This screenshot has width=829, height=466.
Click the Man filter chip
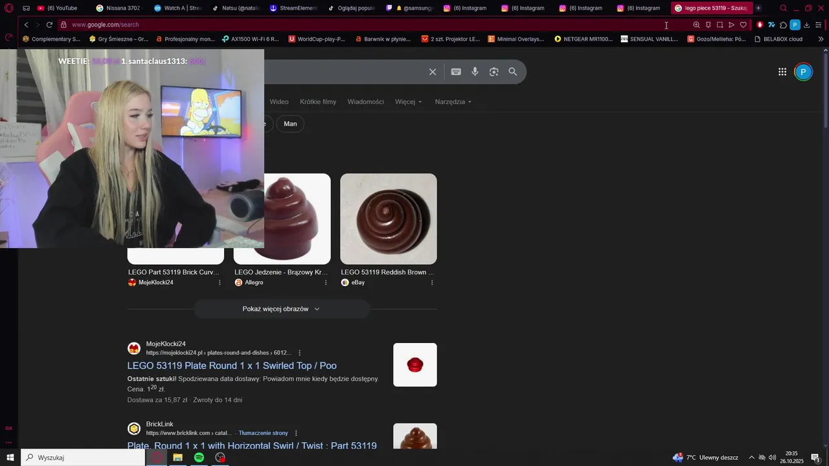point(290,124)
